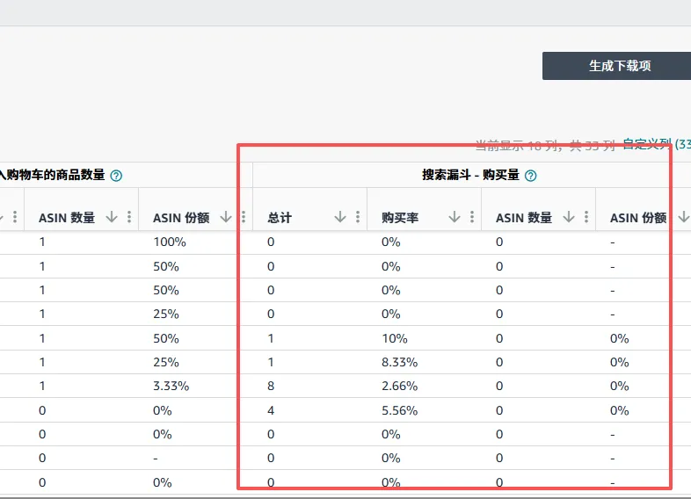
Task: Sort by purchase-funnel ASIN 份额 arrow
Action: [x=683, y=217]
